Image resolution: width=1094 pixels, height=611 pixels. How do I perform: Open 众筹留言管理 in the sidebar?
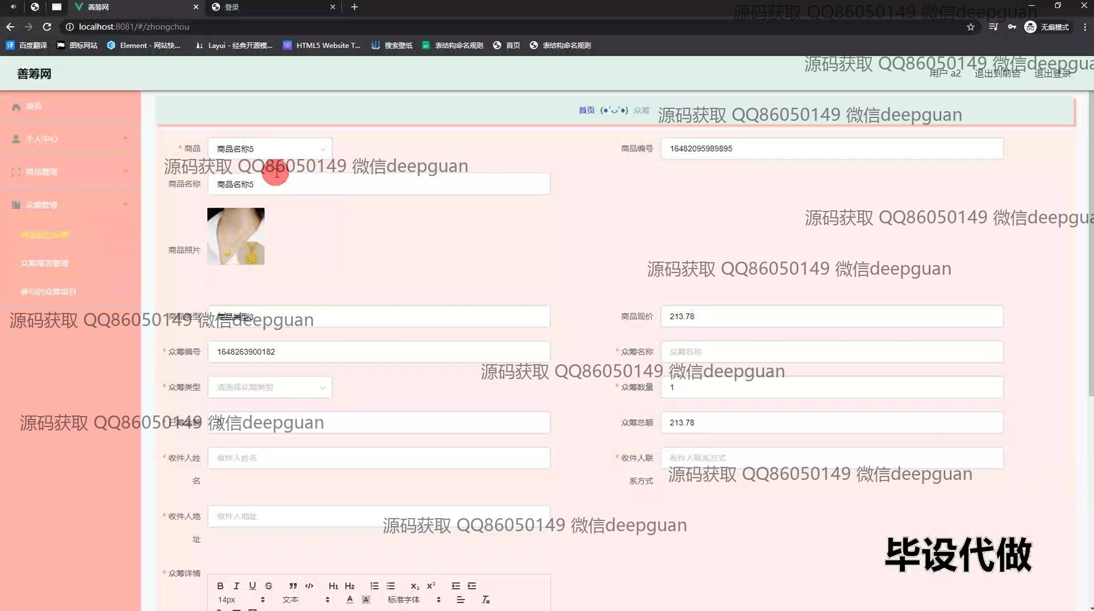44,263
